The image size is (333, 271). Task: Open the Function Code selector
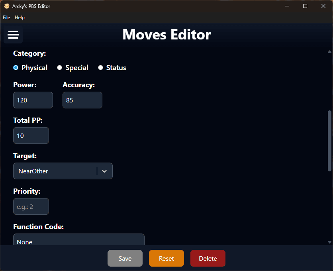pyautogui.click(x=78, y=240)
